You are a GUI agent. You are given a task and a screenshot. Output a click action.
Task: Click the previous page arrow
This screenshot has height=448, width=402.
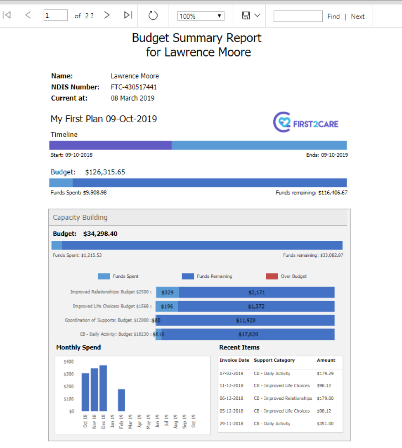28,15
